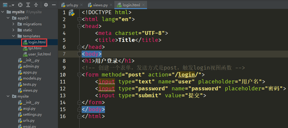
Task: Collapse the app01 folder
Action: pyautogui.click(x=8, y=18)
